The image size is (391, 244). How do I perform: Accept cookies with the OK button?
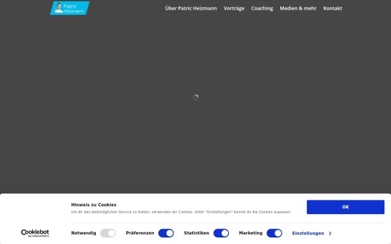[345, 207]
